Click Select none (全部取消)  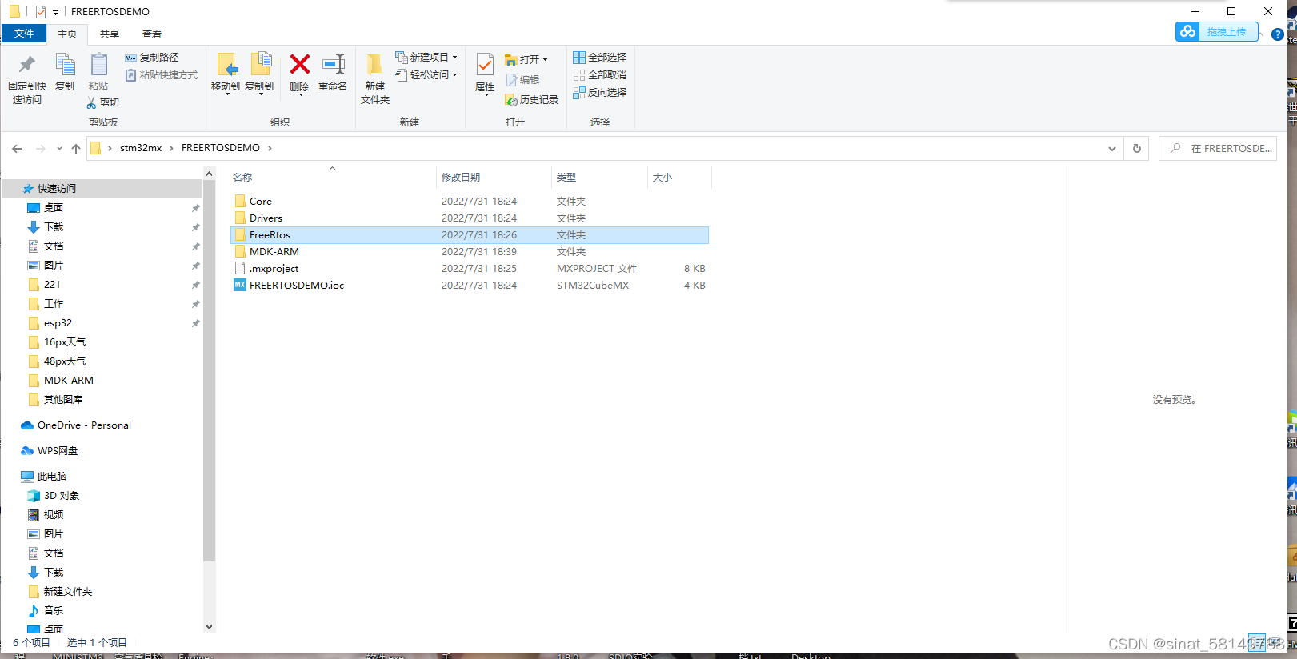tap(600, 75)
